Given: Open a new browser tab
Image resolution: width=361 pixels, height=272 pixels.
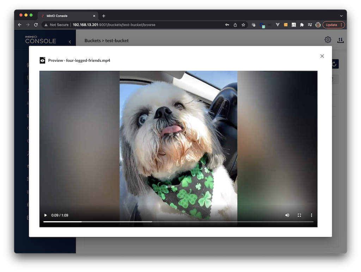Looking at the screenshot, I should click(104, 16).
